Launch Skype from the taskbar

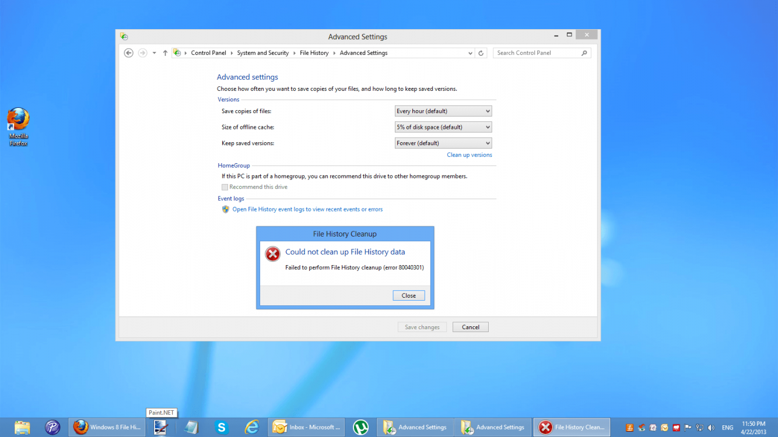(221, 428)
